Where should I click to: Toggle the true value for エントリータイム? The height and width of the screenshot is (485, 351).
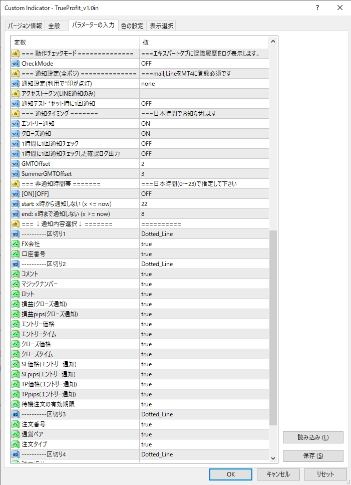tap(204, 334)
